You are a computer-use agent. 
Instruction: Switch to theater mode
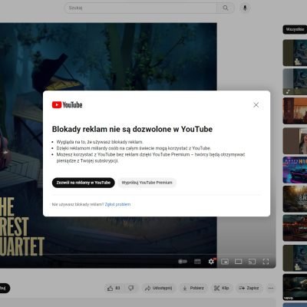(239, 262)
